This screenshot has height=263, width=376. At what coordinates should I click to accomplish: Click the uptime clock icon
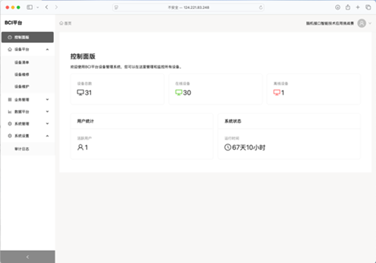click(227, 147)
